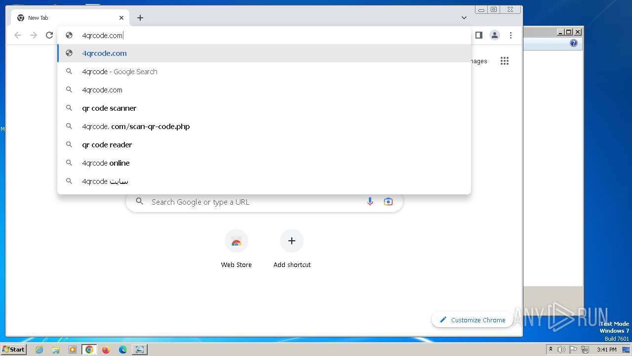This screenshot has width=632, height=356.
Task: Expand the tab search chevron
Action: point(464,18)
